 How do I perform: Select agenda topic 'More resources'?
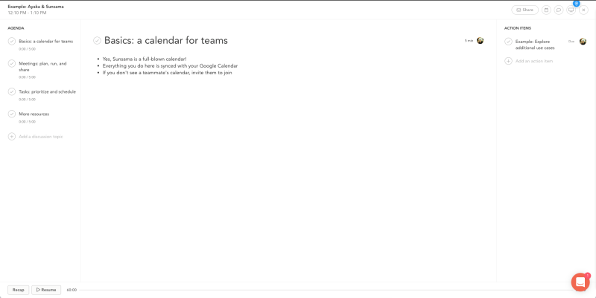[x=34, y=114]
